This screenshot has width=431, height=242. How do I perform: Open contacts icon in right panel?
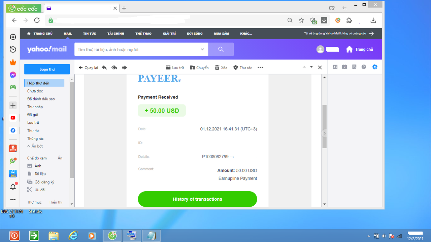pyautogui.click(x=335, y=67)
